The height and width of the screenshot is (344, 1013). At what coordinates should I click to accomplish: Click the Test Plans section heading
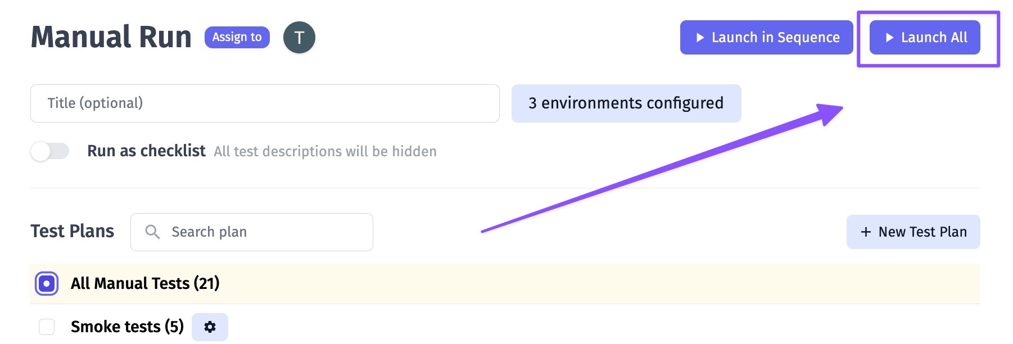pyautogui.click(x=72, y=231)
